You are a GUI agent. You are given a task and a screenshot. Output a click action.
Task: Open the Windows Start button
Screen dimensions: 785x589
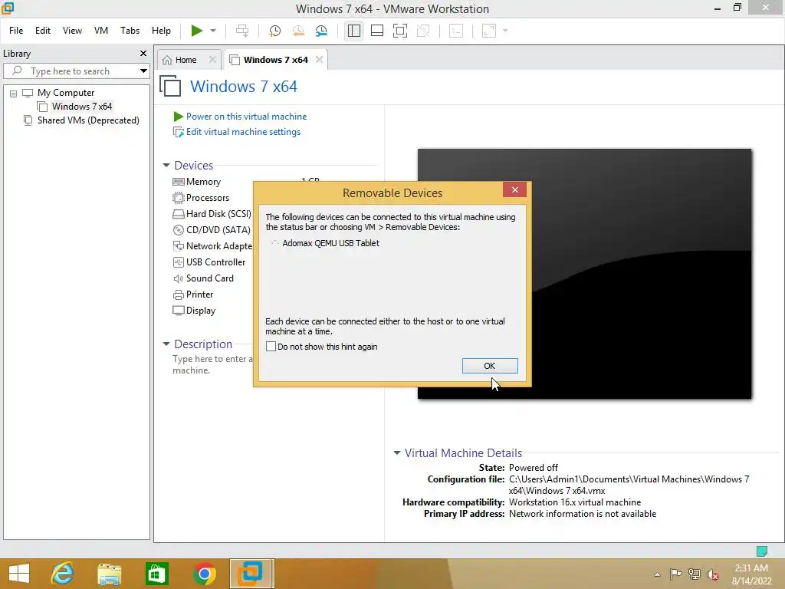[x=19, y=574]
